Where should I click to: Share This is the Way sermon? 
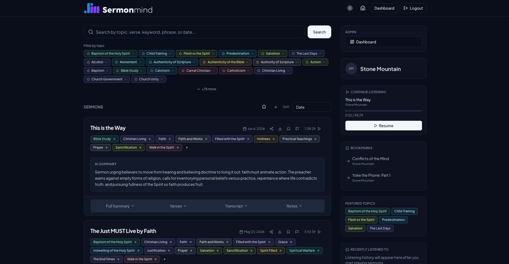271,129
